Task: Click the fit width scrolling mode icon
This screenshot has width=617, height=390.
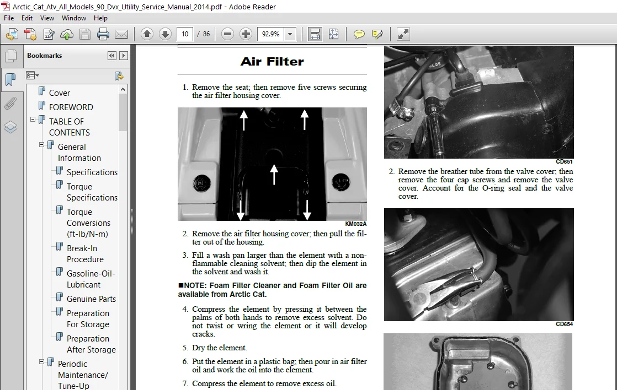Action: 315,34
